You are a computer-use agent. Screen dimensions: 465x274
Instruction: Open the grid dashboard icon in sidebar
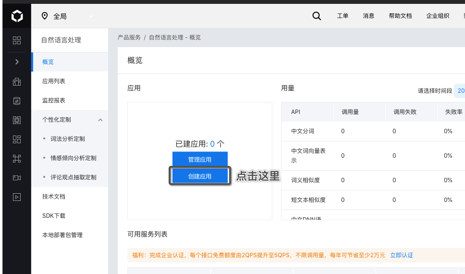click(17, 40)
